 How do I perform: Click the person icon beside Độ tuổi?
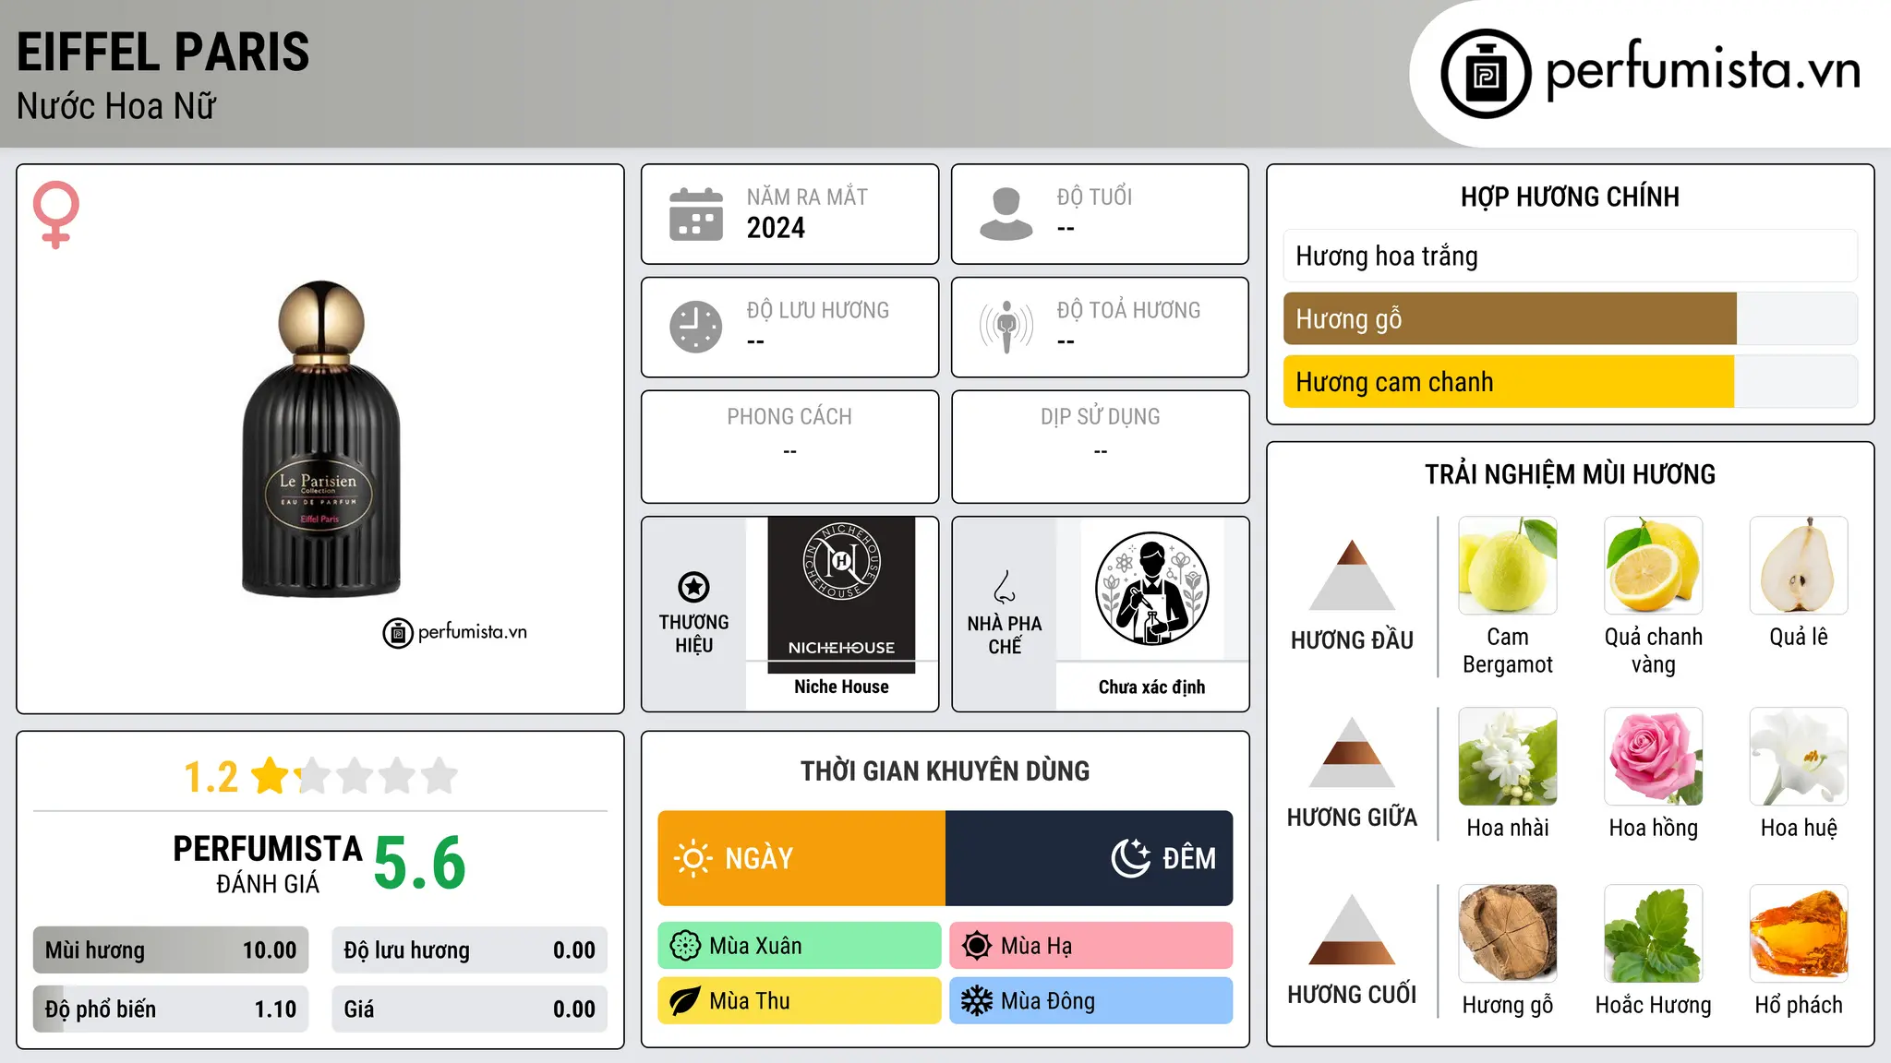(x=1006, y=214)
